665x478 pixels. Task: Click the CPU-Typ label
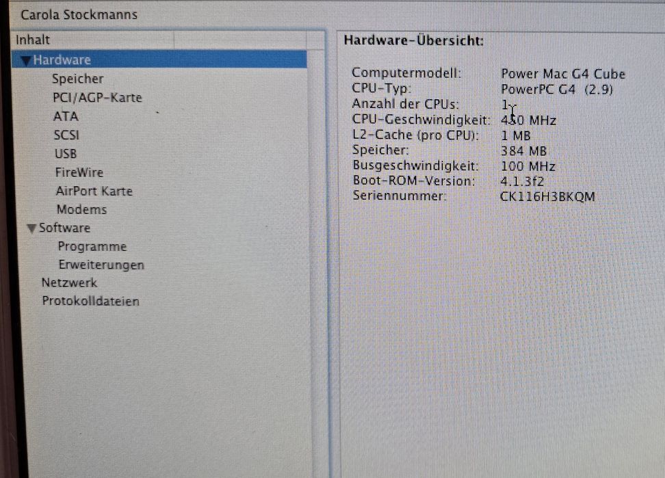pyautogui.click(x=381, y=88)
